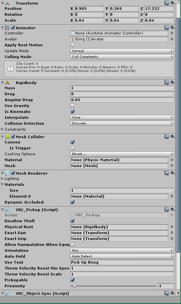Open Exact Grip transform picker

(172, 238)
